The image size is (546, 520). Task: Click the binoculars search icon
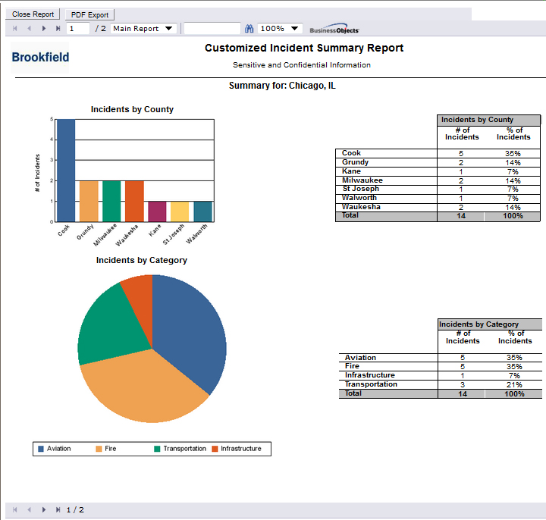[x=248, y=29]
